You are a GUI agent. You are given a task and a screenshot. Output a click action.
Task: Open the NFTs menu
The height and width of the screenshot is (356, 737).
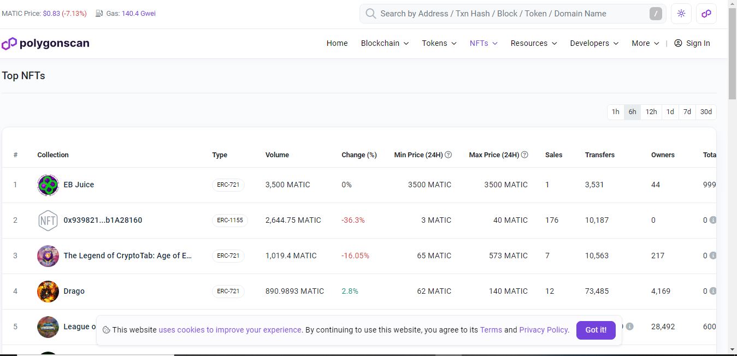pos(484,44)
